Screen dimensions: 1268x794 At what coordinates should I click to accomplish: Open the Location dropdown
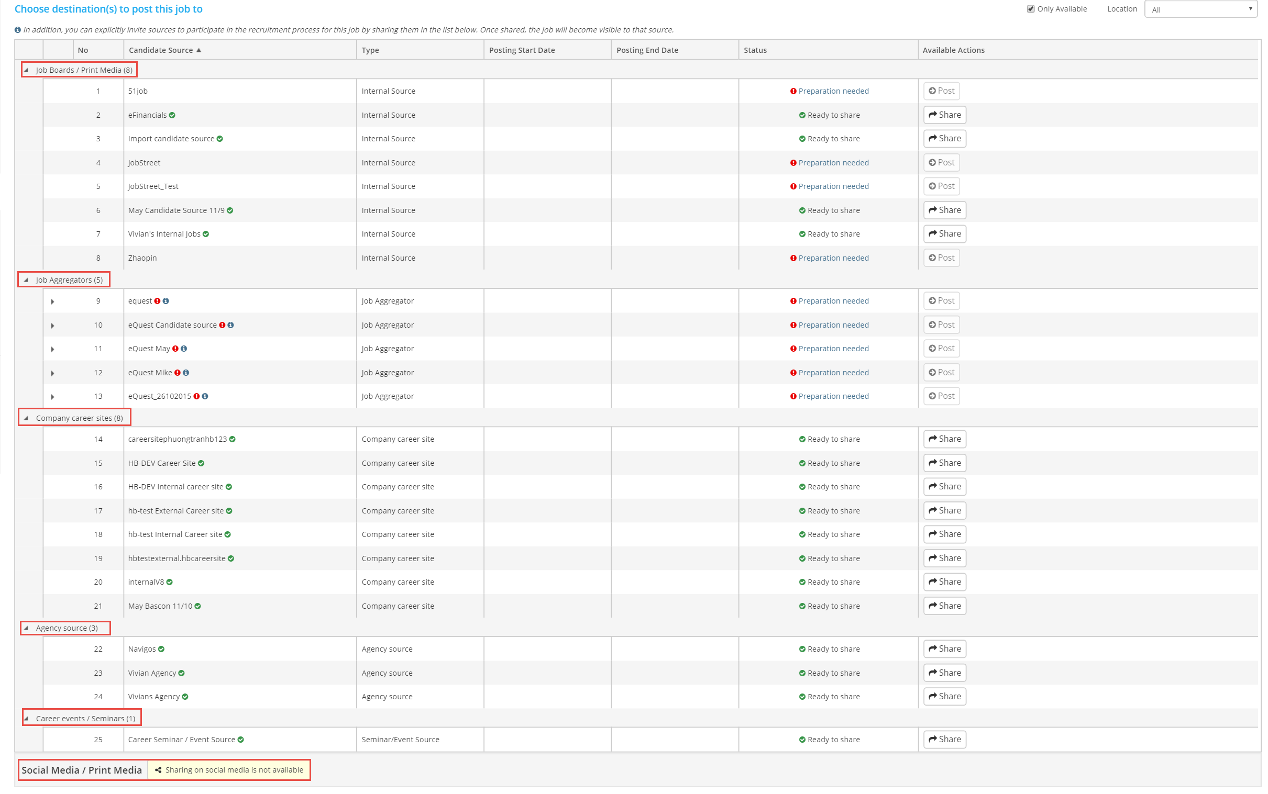pos(1200,9)
